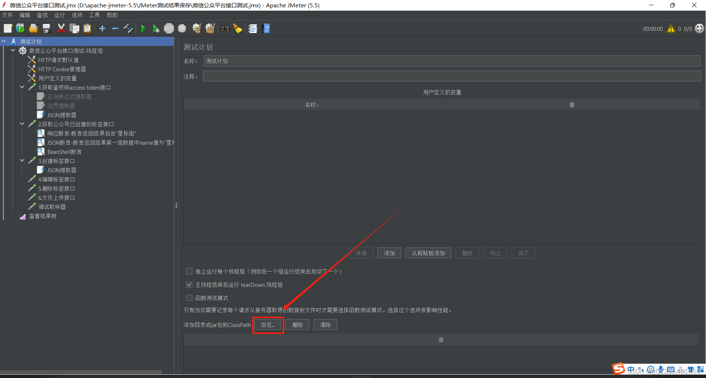
Task: Toggle run thread groups consecutively checkbox
Action: point(189,271)
